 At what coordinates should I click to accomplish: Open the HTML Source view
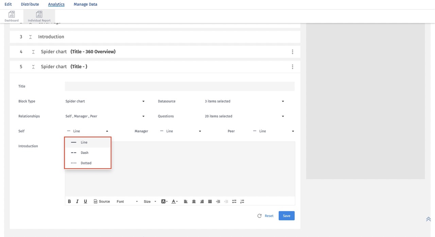[x=102, y=201]
